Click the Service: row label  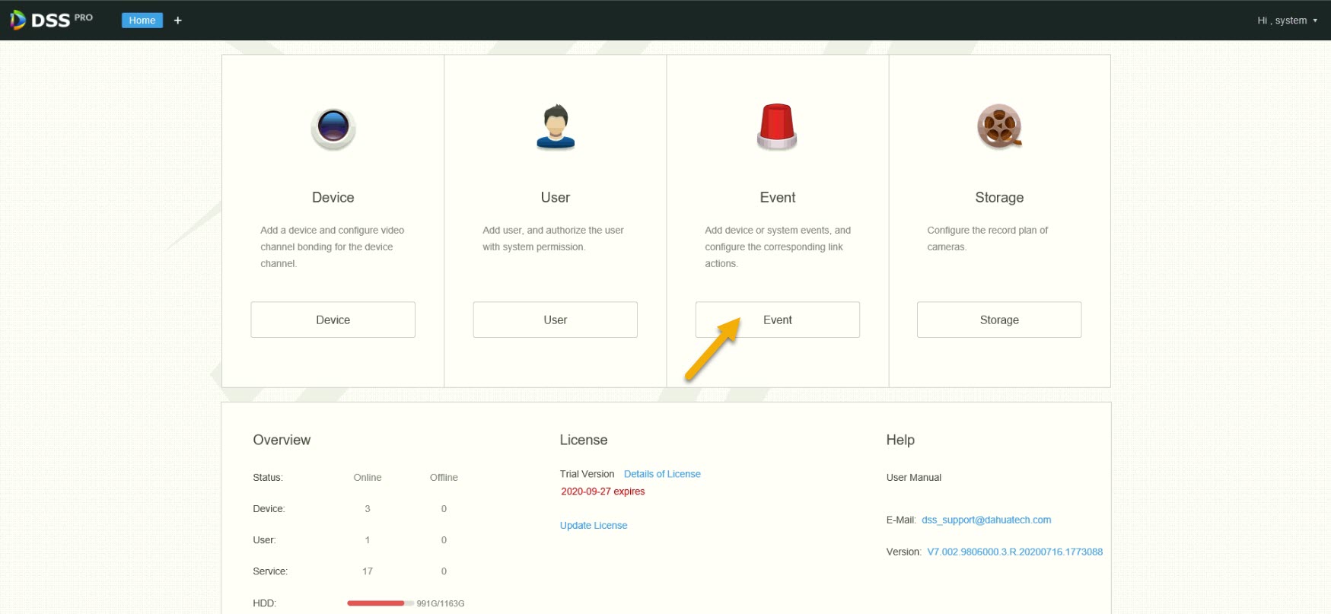tap(270, 571)
